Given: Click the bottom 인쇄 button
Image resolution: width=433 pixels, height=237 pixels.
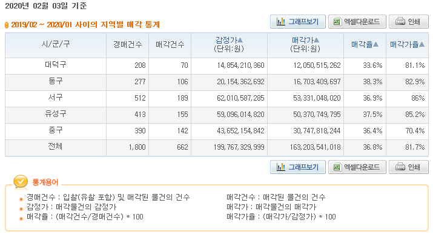Looking at the screenshot, I should [408, 167].
